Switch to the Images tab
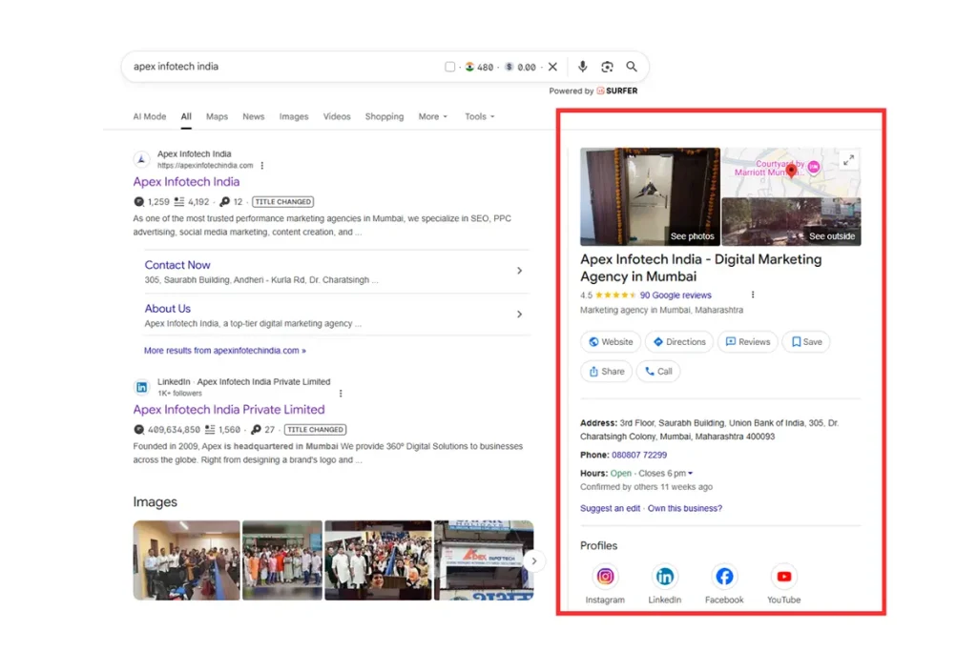Screen dimensions: 977x651 (x=294, y=116)
